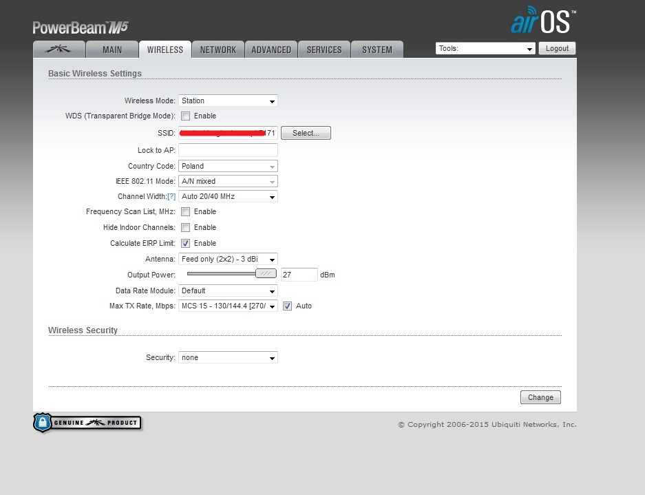Click the copyright Ubiquiti Networks text
The height and width of the screenshot is (495, 645).
click(487, 424)
